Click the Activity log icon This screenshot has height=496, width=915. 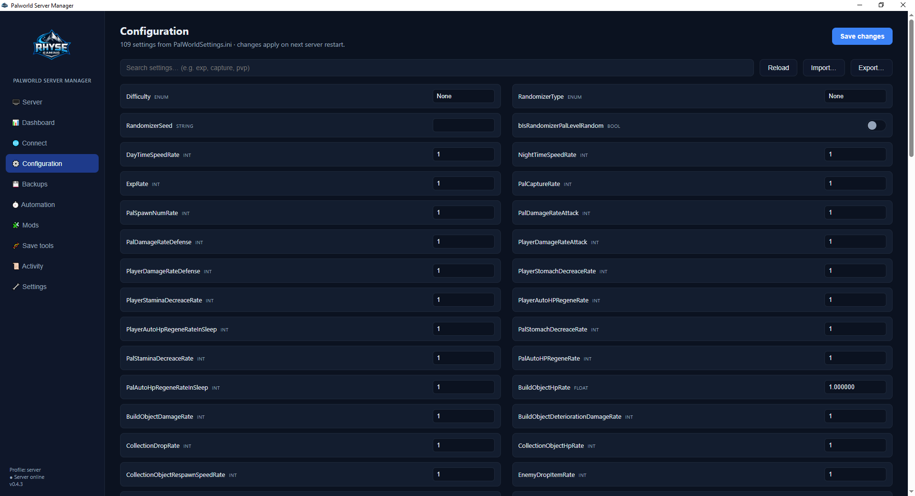pyautogui.click(x=16, y=266)
